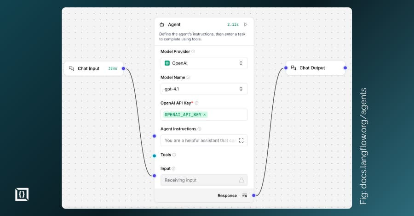Screen dimensions: 414x216
Task: Select the Chat Input node label
Action: point(88,68)
